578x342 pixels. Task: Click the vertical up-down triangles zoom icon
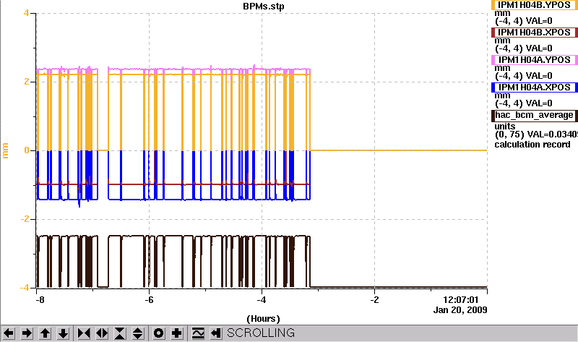click(x=138, y=333)
